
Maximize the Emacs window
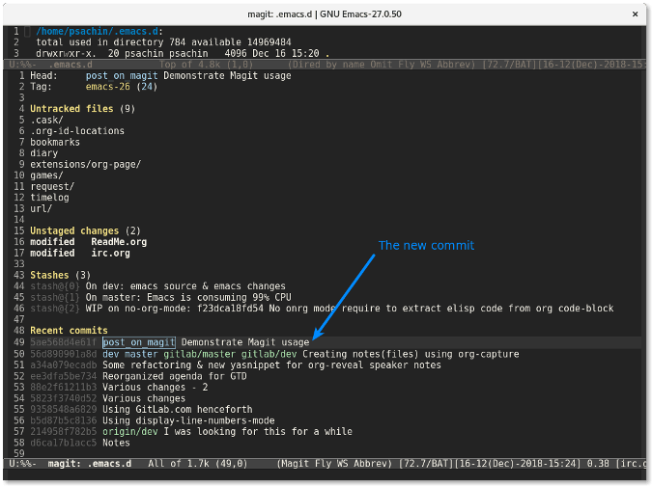click(x=614, y=15)
